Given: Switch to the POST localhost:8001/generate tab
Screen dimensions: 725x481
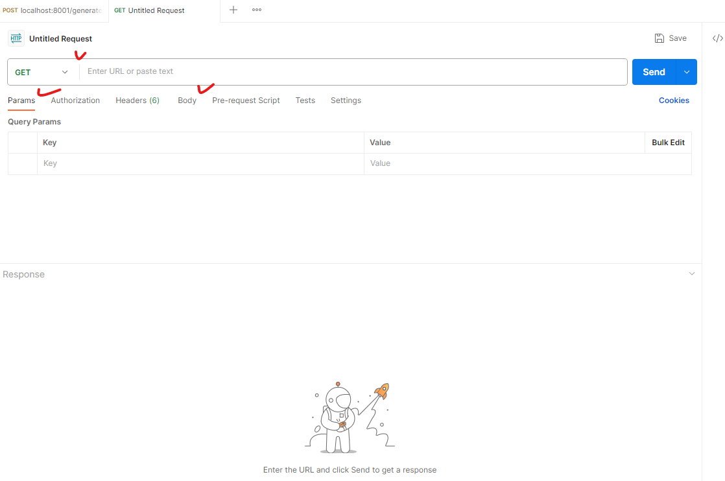Looking at the screenshot, I should point(54,10).
